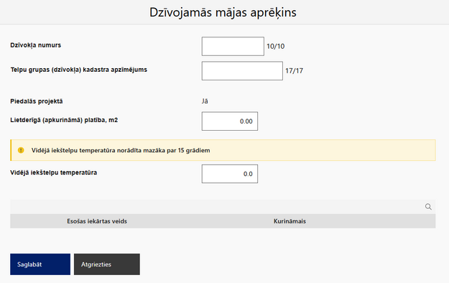This screenshot has height=283, width=449.
Task: Click the 17/17 character counter
Action: coord(294,70)
